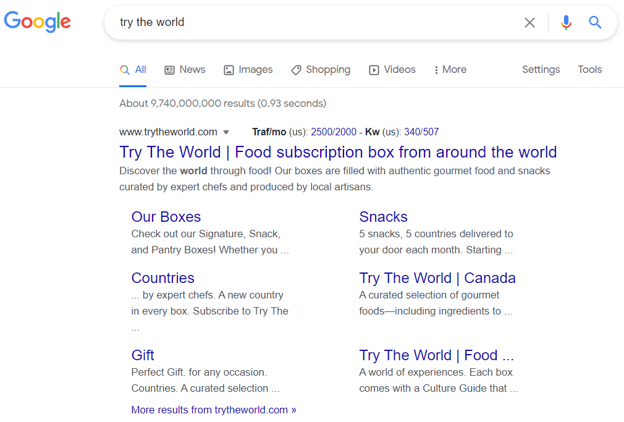Submit search with magnifying glass icon
Viewport: 624px width, 422px height.
595,22
